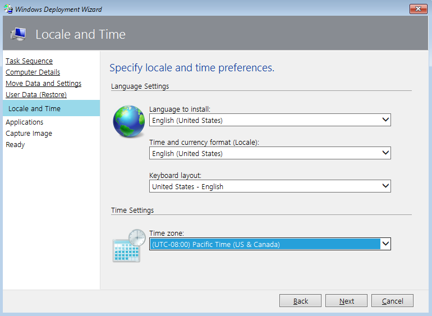Expand the Time zone dropdown
The width and height of the screenshot is (432, 316).
[270, 244]
